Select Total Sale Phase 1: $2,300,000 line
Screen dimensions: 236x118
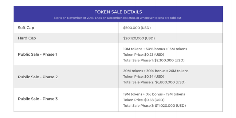(154, 60)
